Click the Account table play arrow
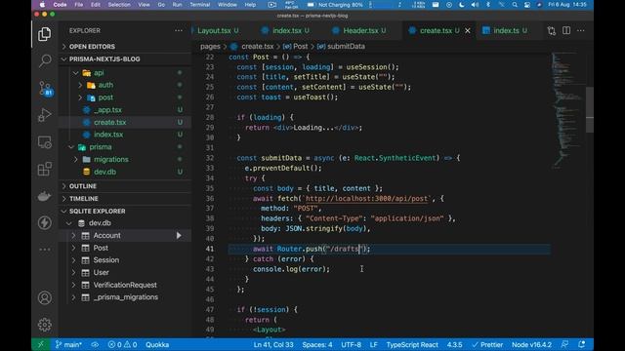625x351 pixels. 179,236
